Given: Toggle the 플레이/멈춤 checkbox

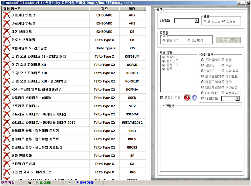Looking at the screenshot, I should click(161, 98).
